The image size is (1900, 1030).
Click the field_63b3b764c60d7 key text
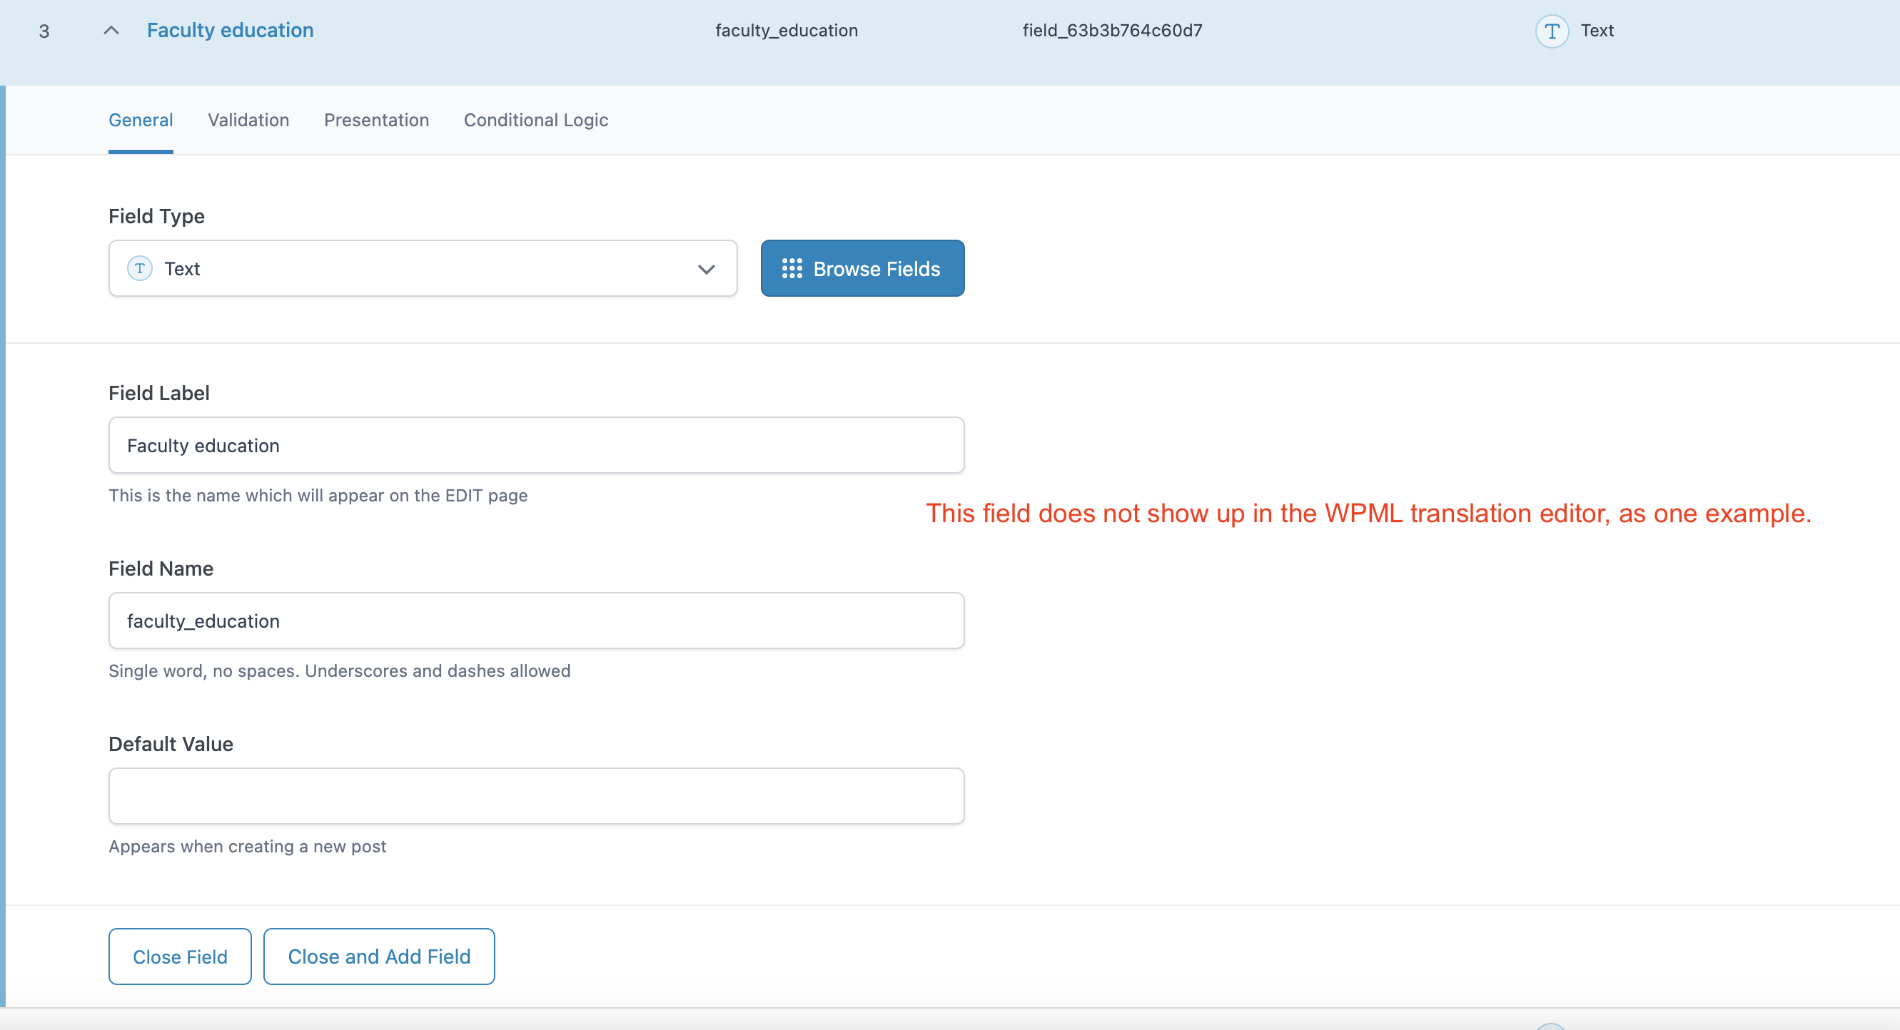[1111, 30]
